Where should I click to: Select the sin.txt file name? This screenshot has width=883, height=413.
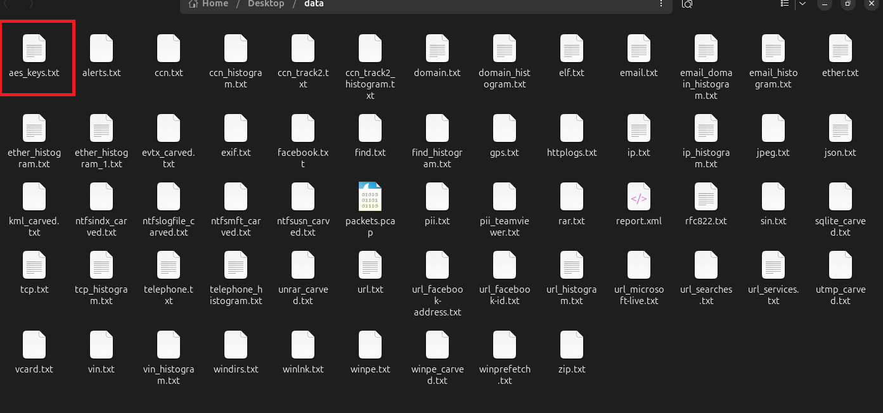point(773,221)
